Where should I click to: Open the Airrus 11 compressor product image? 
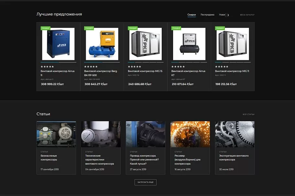pyautogui.click(x=58, y=44)
